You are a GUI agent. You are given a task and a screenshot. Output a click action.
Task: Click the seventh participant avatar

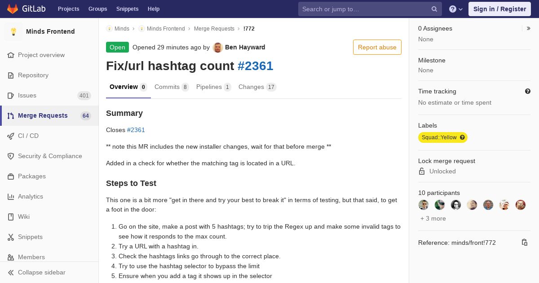[x=521, y=205]
